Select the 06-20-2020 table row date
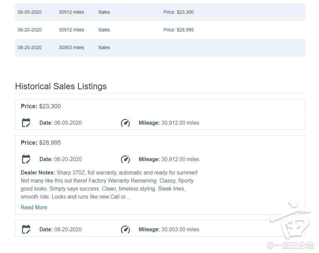 (x=30, y=30)
